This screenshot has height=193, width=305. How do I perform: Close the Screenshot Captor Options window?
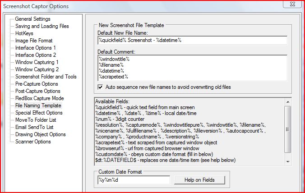tap(292, 4)
